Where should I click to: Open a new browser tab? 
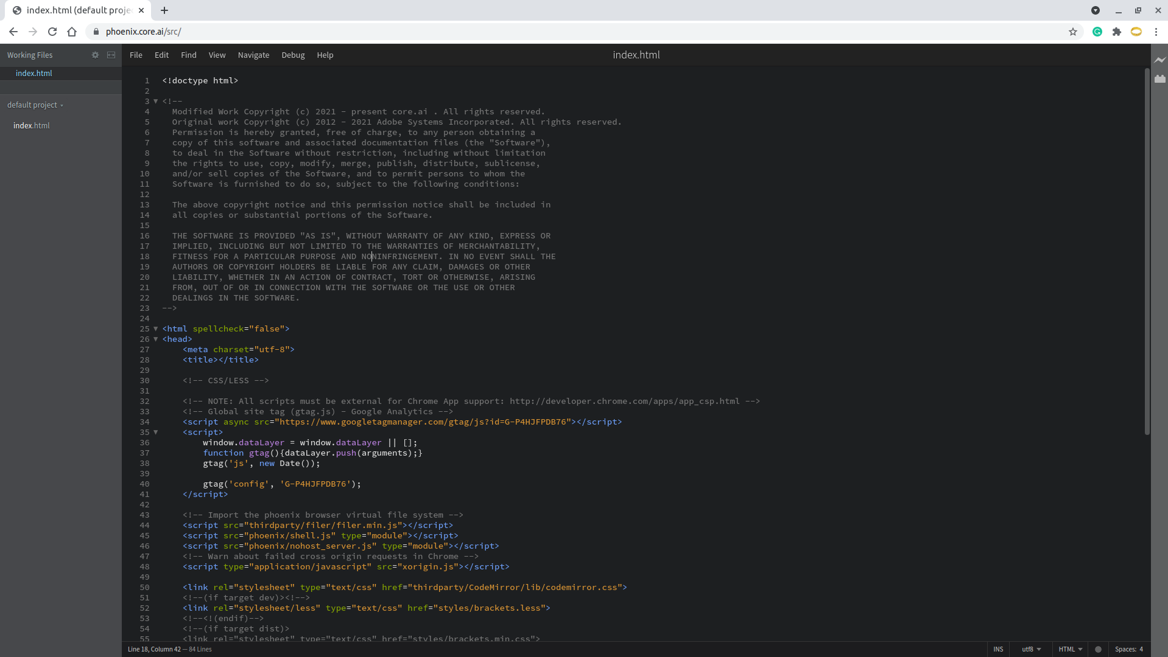pyautogui.click(x=164, y=10)
